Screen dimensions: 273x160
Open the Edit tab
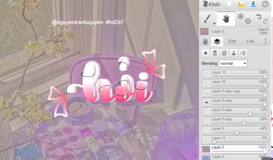pos(232,41)
